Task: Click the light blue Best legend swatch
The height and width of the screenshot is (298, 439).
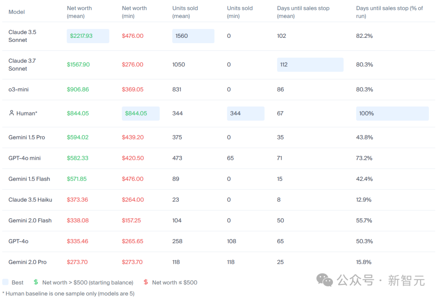Action: [5, 282]
